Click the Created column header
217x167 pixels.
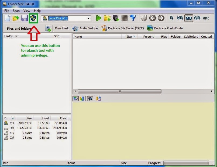click(206, 37)
